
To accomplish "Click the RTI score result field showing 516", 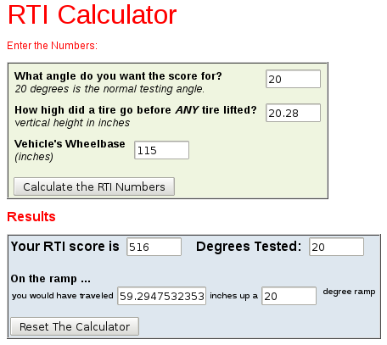I will click(154, 247).
